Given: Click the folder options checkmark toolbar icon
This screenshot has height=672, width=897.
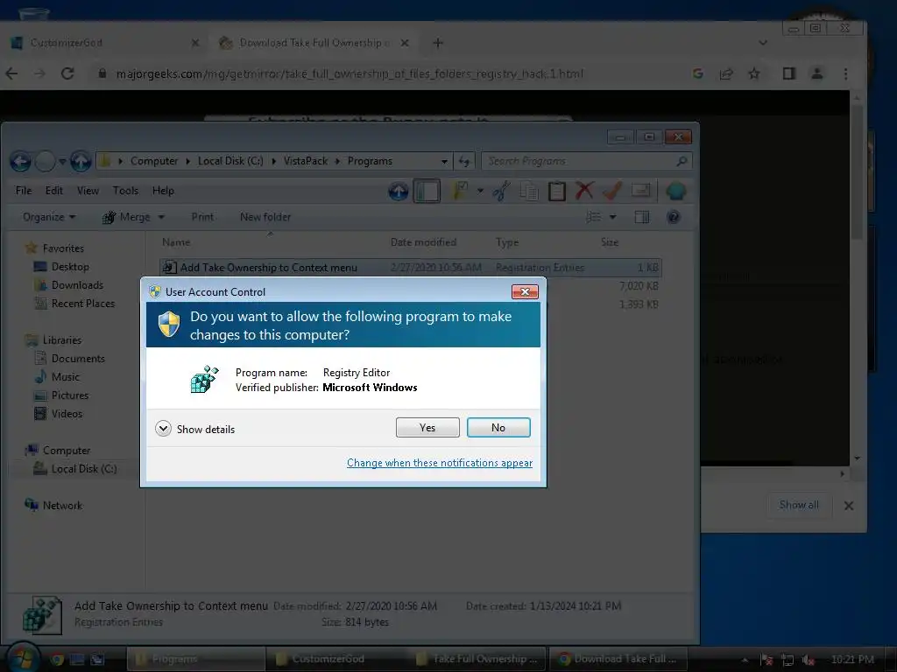Looking at the screenshot, I should [x=460, y=191].
